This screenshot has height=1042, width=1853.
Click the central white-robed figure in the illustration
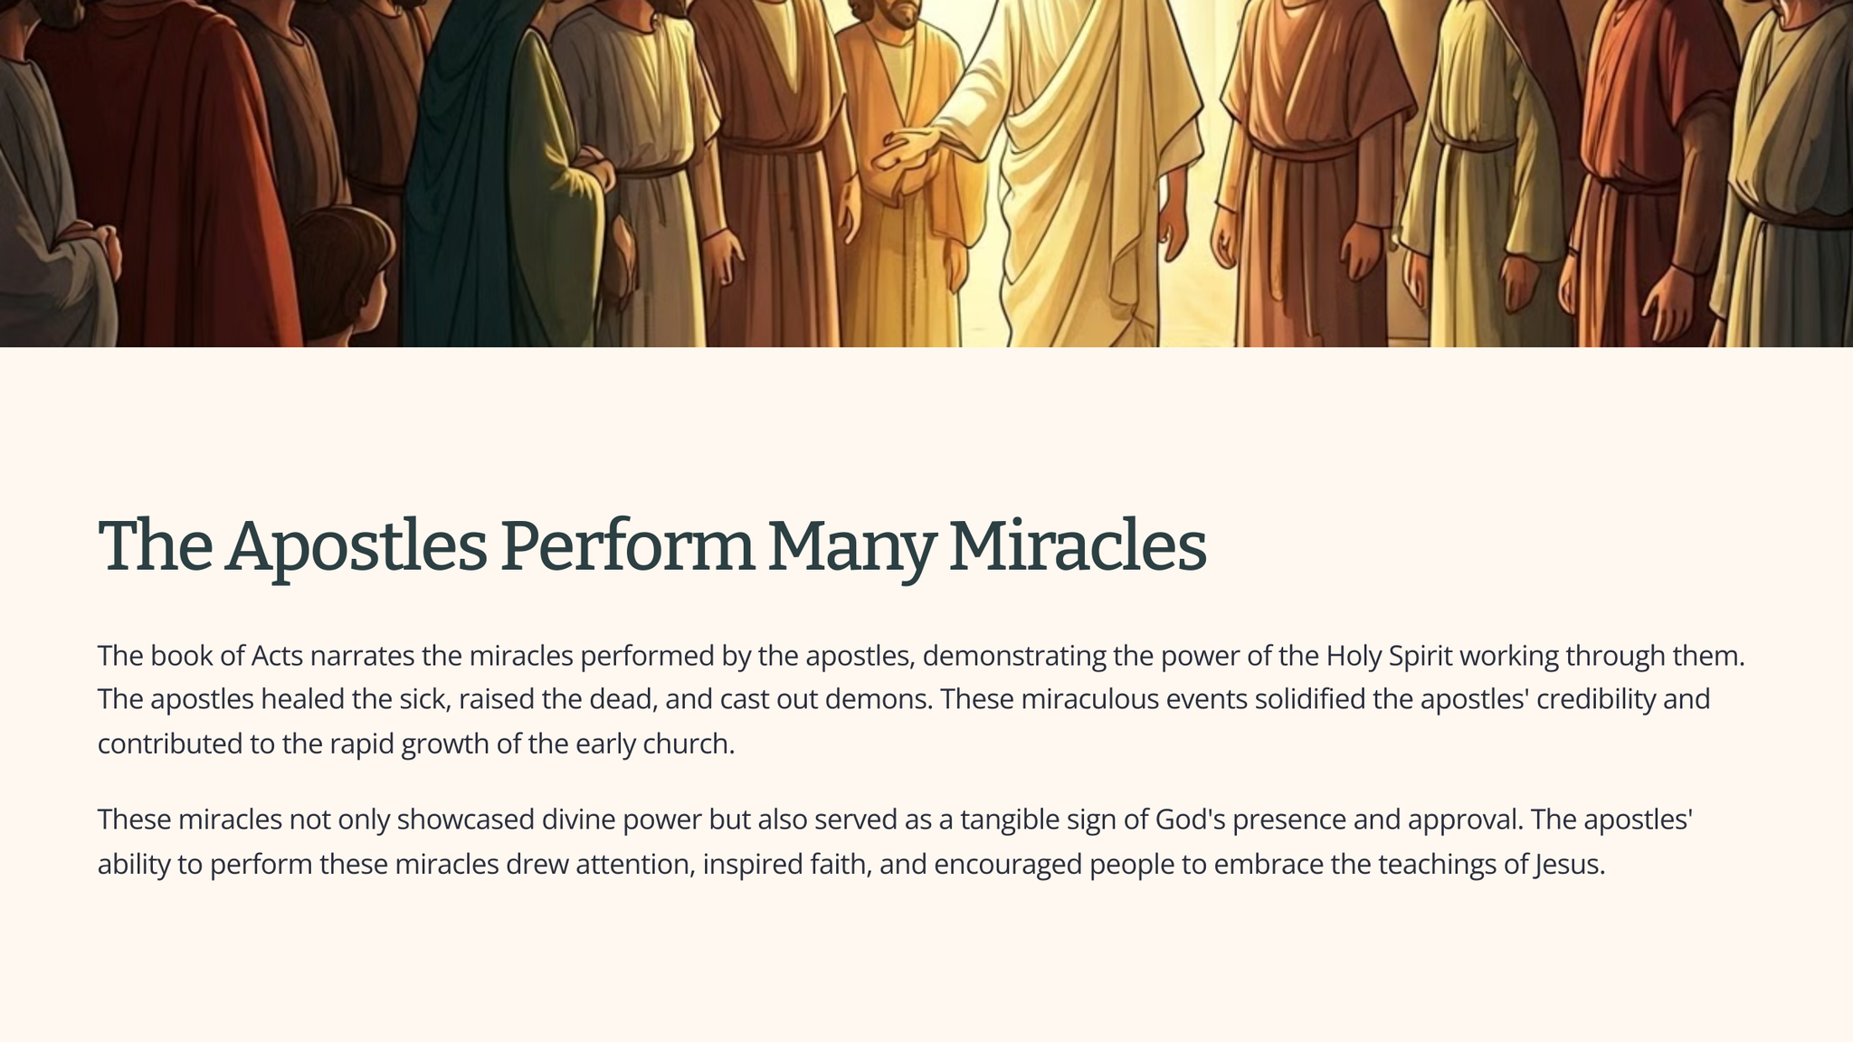click(x=1086, y=172)
